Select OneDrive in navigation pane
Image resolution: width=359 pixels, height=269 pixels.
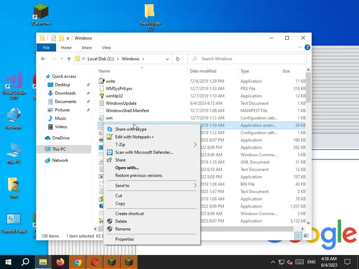pyautogui.click(x=61, y=138)
